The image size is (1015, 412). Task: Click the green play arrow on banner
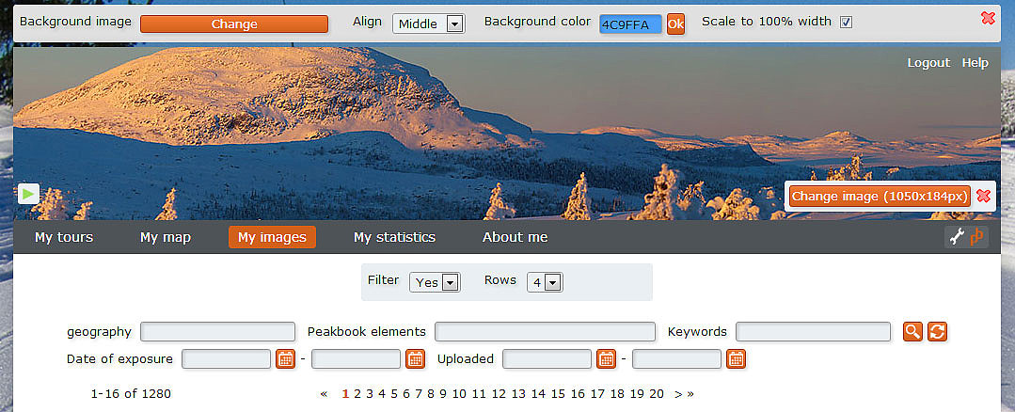28,194
